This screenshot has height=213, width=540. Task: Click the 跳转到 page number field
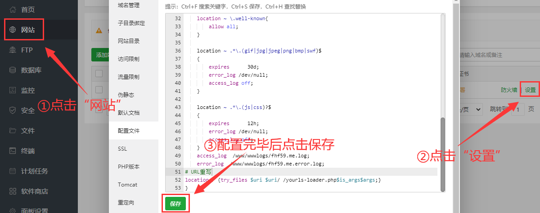coord(518,109)
